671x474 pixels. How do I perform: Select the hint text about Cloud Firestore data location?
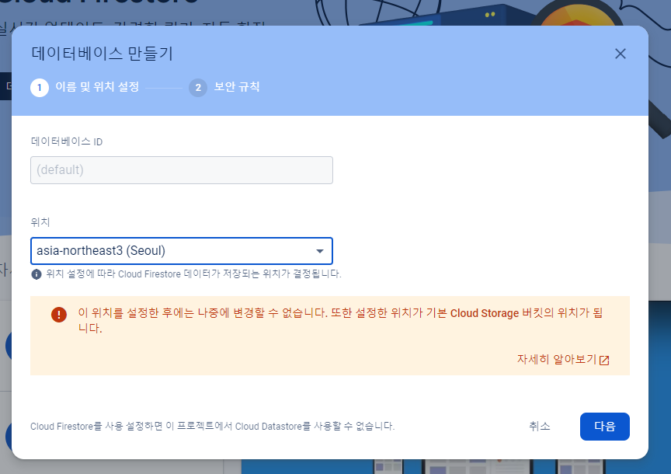(x=193, y=274)
